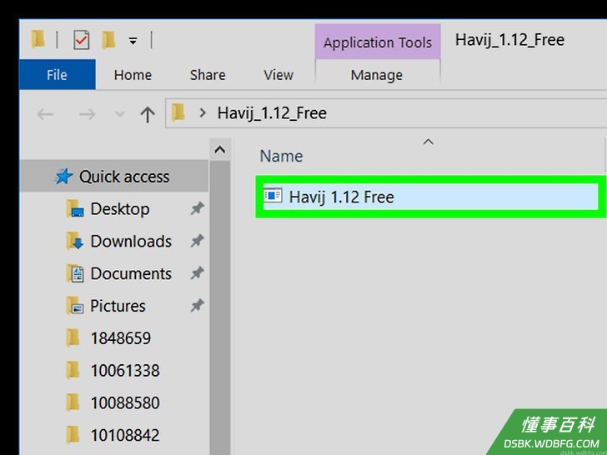
Task: Open Pictures in the navigation pane
Action: click(x=118, y=306)
